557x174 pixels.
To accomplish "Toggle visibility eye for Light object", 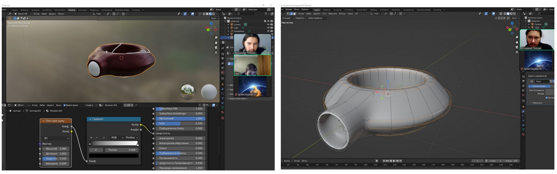I will 268,28.
